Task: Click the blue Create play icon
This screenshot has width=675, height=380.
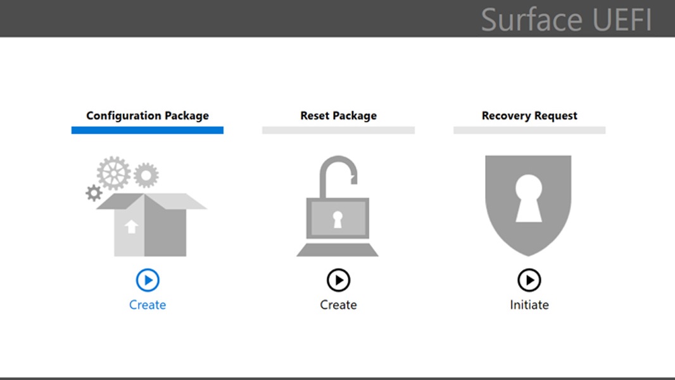Action: point(146,281)
